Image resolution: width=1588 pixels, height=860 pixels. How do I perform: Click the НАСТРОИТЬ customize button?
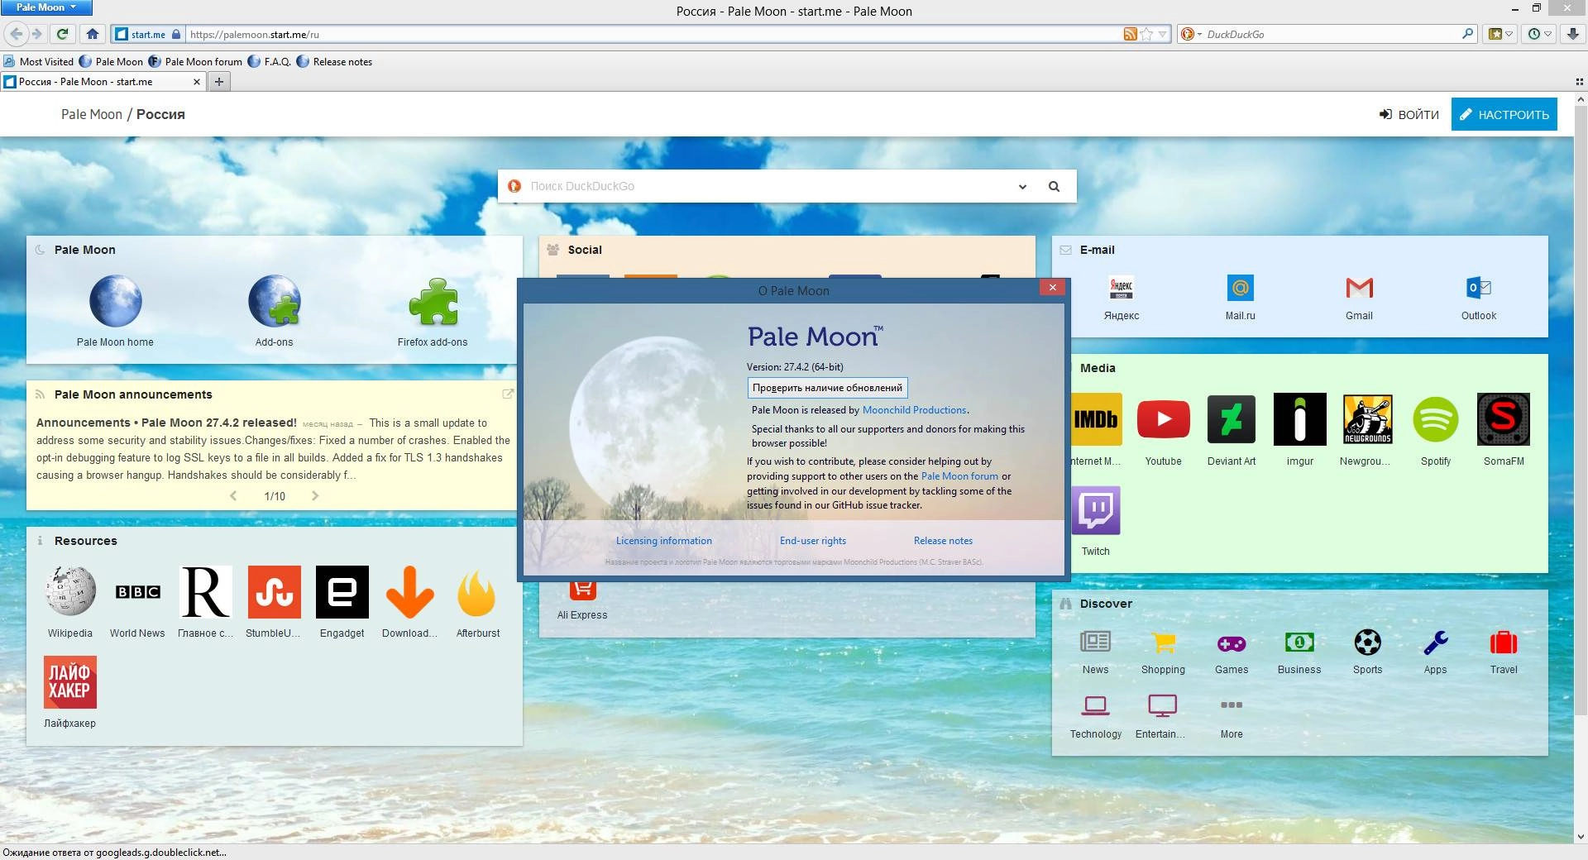tap(1504, 115)
